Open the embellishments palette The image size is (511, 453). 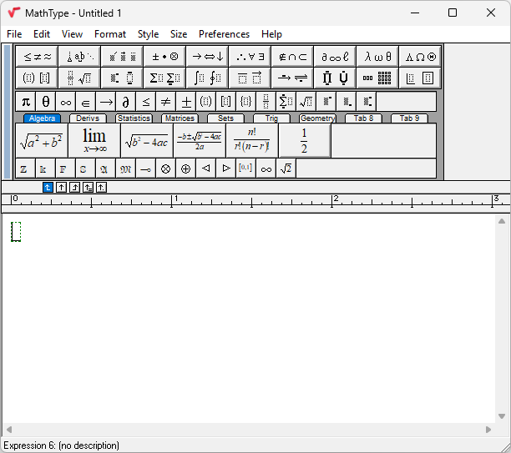click(x=122, y=57)
